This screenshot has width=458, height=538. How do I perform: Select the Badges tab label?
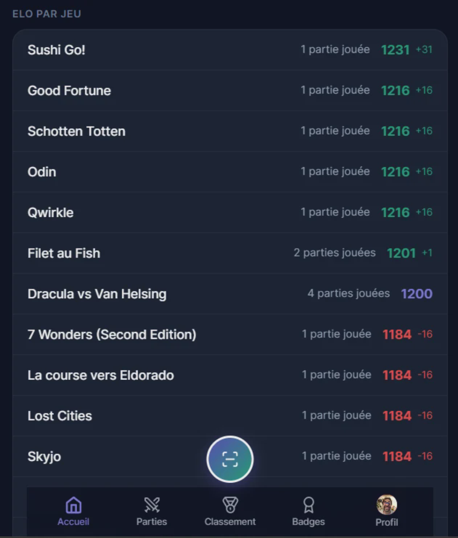[x=308, y=522]
